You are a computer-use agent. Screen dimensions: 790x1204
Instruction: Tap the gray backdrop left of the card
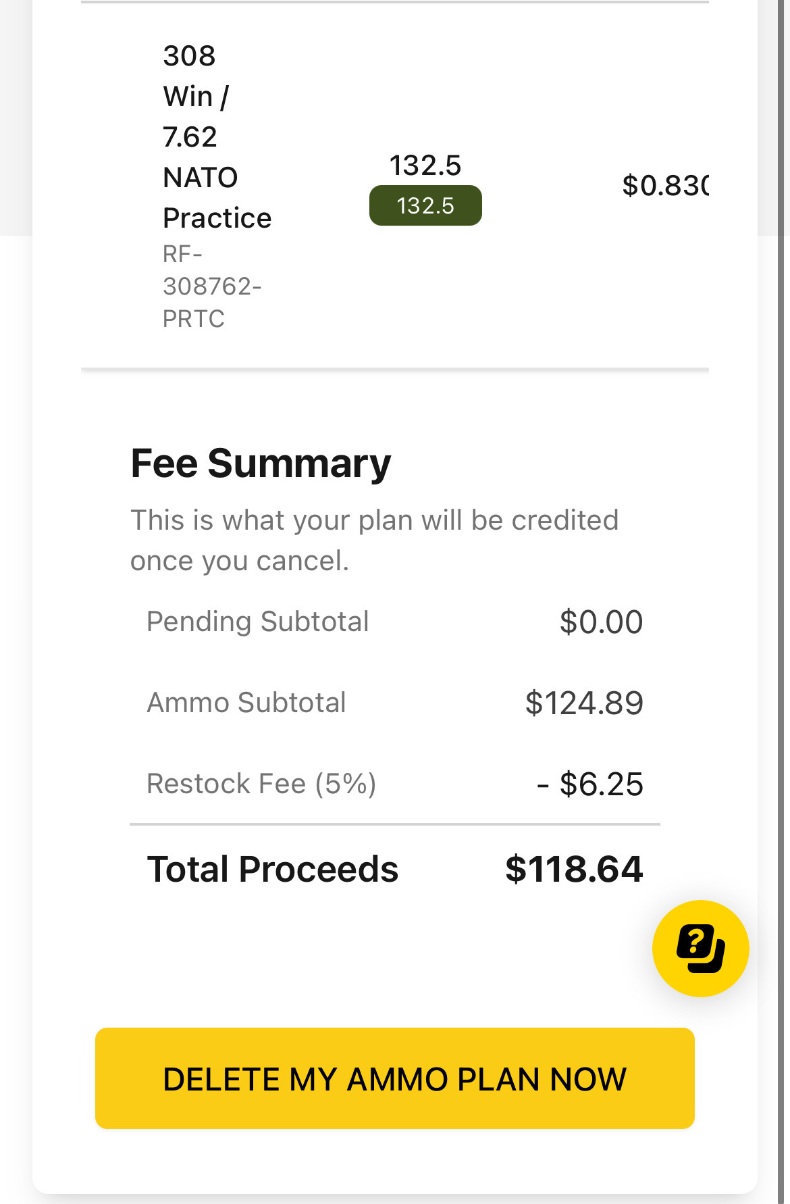[x=16, y=118]
